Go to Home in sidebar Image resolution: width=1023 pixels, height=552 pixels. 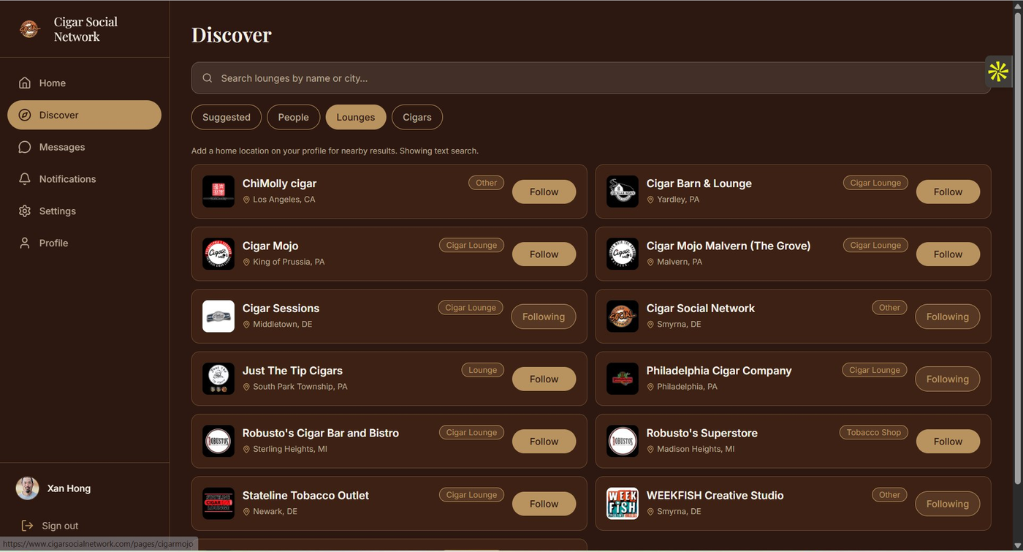tap(84, 83)
